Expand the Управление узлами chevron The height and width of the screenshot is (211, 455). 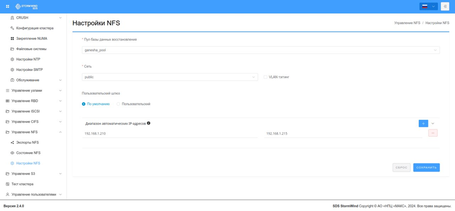60,90
